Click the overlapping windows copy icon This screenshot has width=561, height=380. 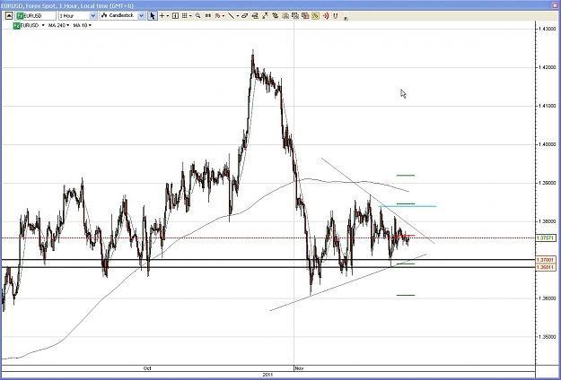click(305, 16)
